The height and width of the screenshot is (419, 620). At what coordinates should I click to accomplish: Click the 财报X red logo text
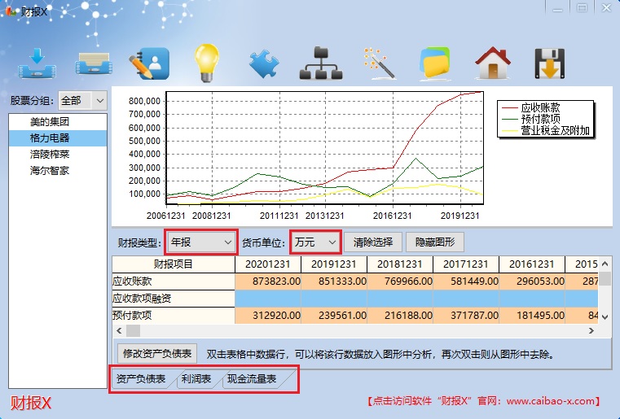(30, 404)
